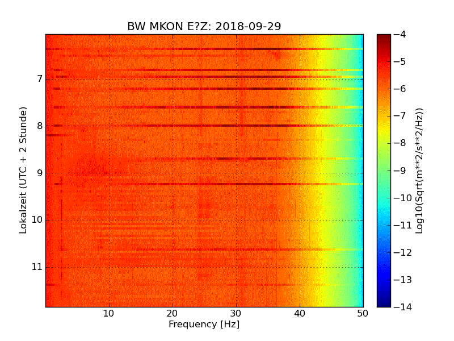Screen dimensions: 454x341
Task: Click the -5 label on the colorbar
Action: click(x=400, y=61)
